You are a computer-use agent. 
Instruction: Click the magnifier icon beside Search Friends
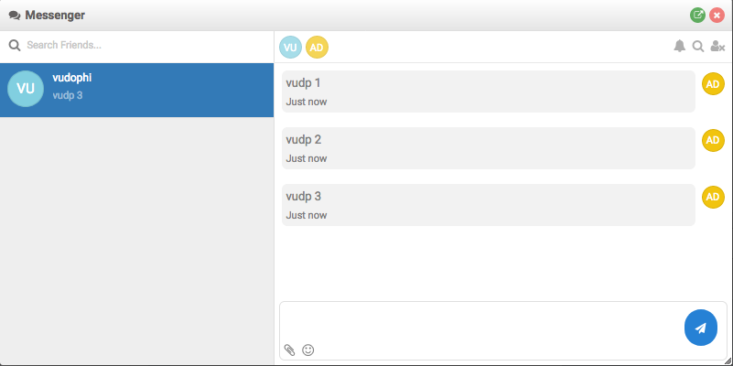[15, 45]
